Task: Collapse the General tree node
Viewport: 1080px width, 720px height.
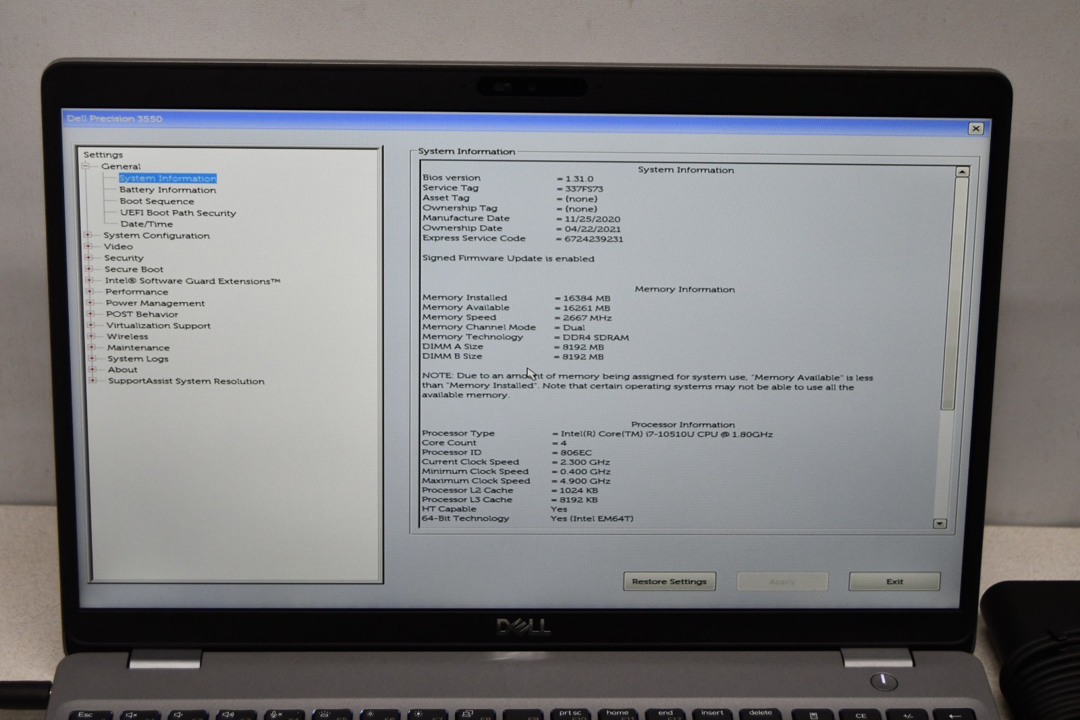Action: click(86, 166)
